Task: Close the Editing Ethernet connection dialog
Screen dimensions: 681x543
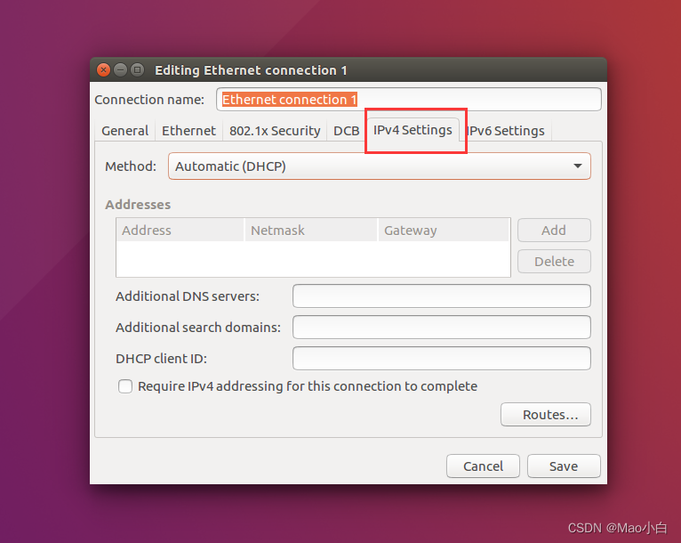Action: click(103, 69)
